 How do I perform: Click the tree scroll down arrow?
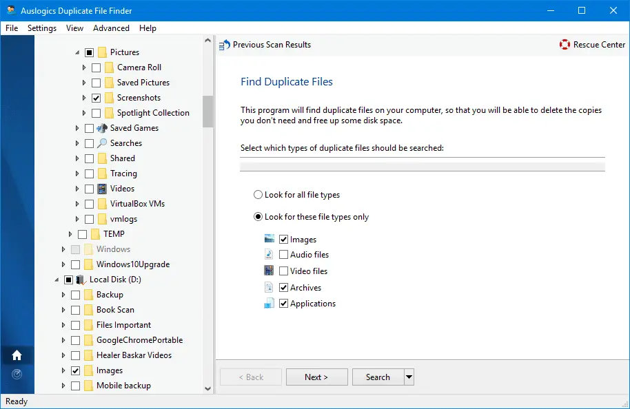[x=207, y=388]
